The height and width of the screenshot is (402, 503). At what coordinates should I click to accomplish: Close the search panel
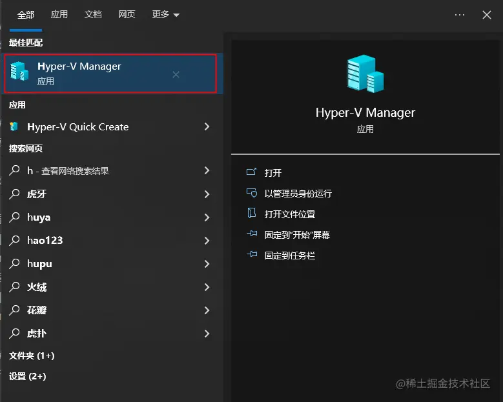pyautogui.click(x=487, y=15)
